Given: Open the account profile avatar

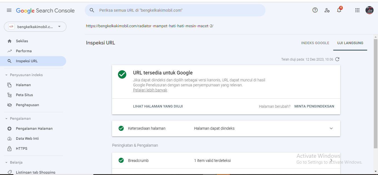Looking at the screenshot, I should click(369, 10).
